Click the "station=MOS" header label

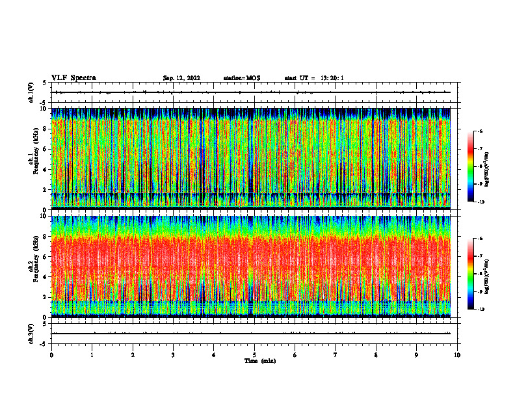pos(242,78)
